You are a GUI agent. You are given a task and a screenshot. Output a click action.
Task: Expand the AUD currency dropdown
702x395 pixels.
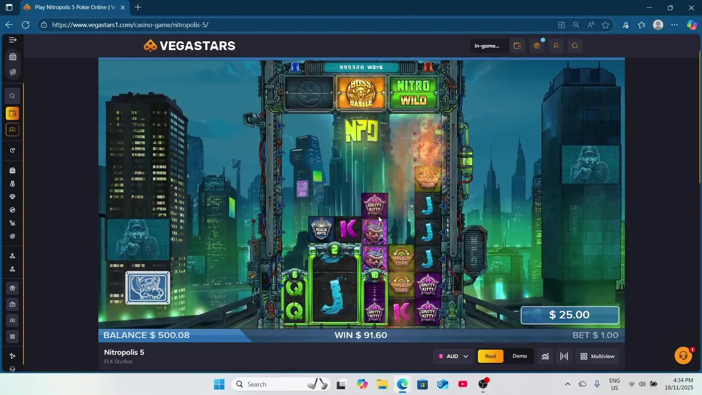pyautogui.click(x=453, y=357)
